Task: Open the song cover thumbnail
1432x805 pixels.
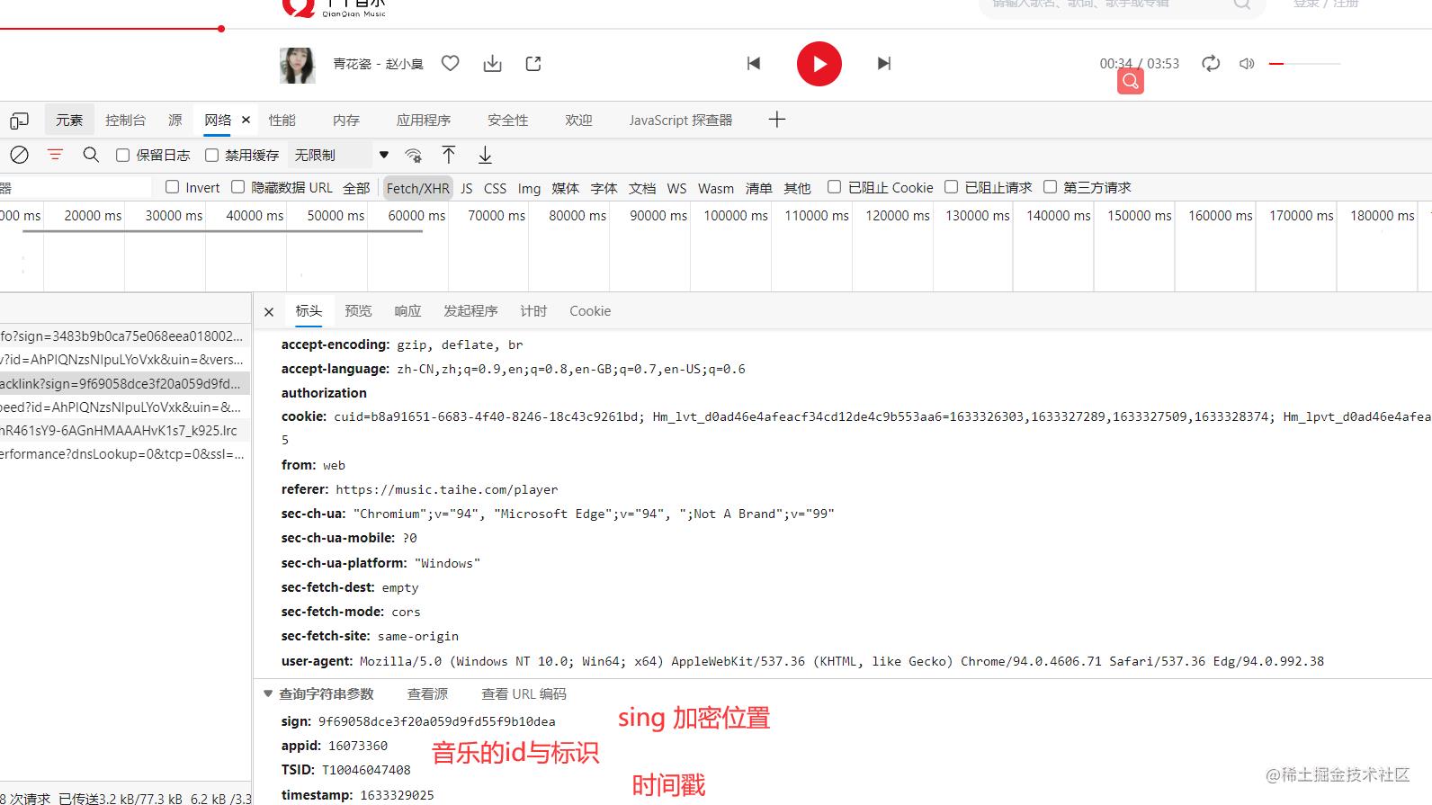Action: (298, 65)
